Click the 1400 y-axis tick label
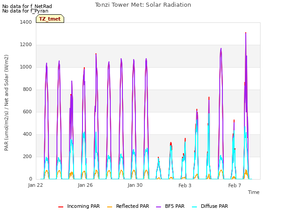287x215 pixels. [x=26, y=22]
